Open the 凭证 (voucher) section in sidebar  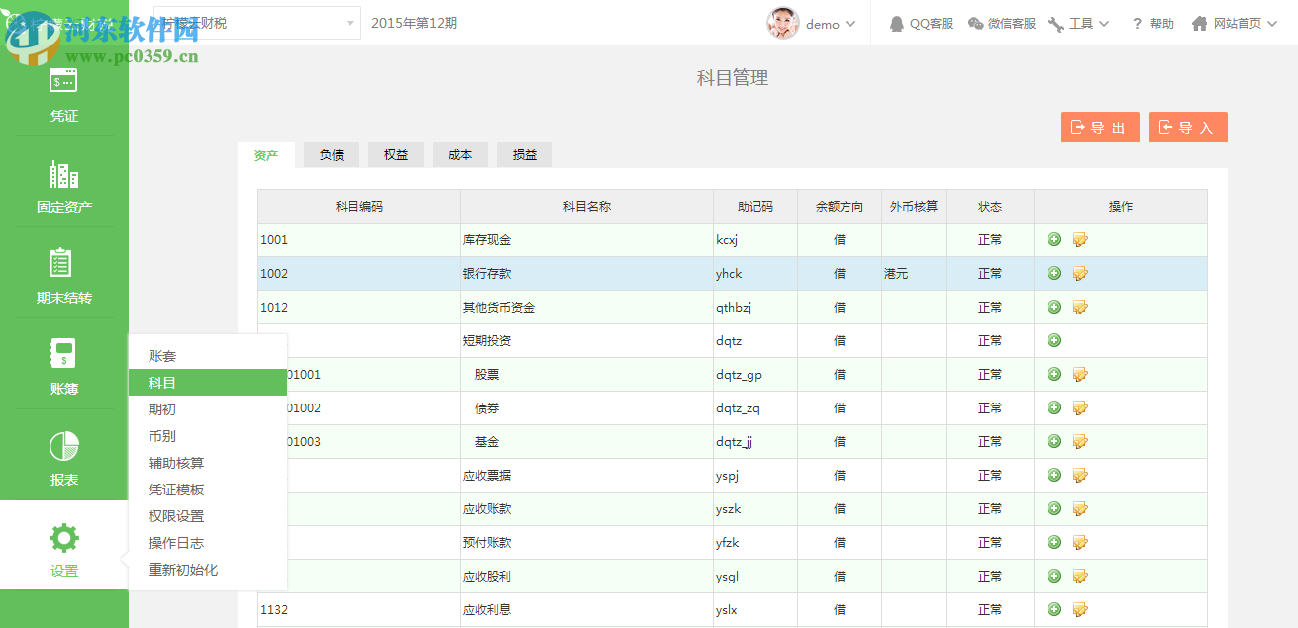tap(63, 94)
